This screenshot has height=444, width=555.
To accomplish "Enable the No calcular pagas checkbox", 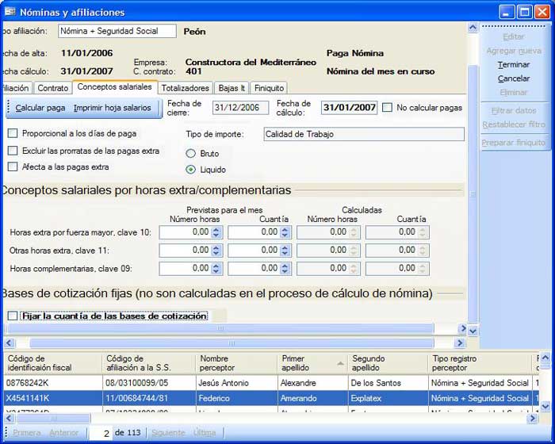I will click(x=387, y=108).
